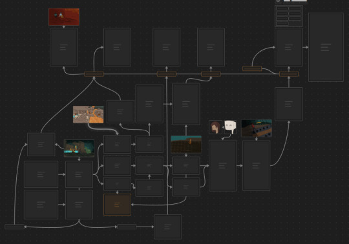The image size is (349, 244).
Task: Open the teal sky brick wall image
Action: 186,144
